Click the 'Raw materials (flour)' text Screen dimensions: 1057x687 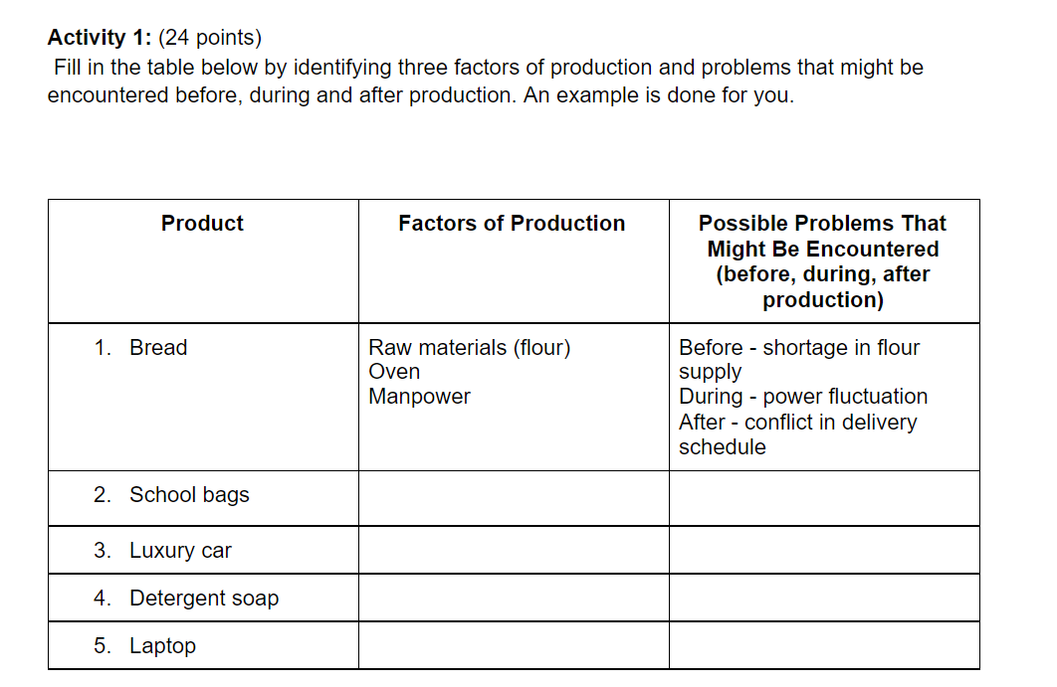tap(469, 348)
